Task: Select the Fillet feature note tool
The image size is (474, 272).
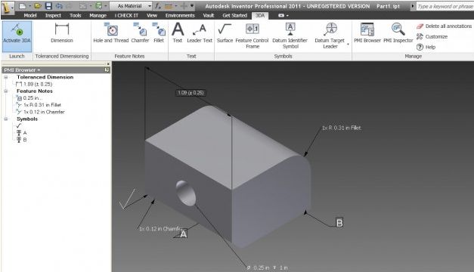Action: (159, 33)
